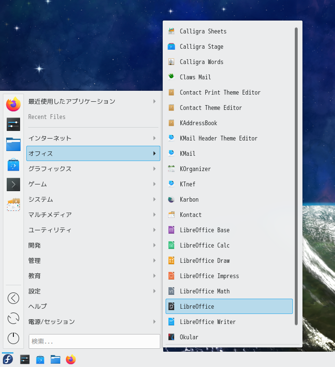Open Discover from the taskbar
This screenshot has width=335, height=367.
click(x=40, y=359)
